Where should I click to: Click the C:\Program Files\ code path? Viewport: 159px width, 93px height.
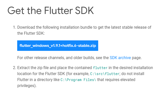(x=78, y=80)
